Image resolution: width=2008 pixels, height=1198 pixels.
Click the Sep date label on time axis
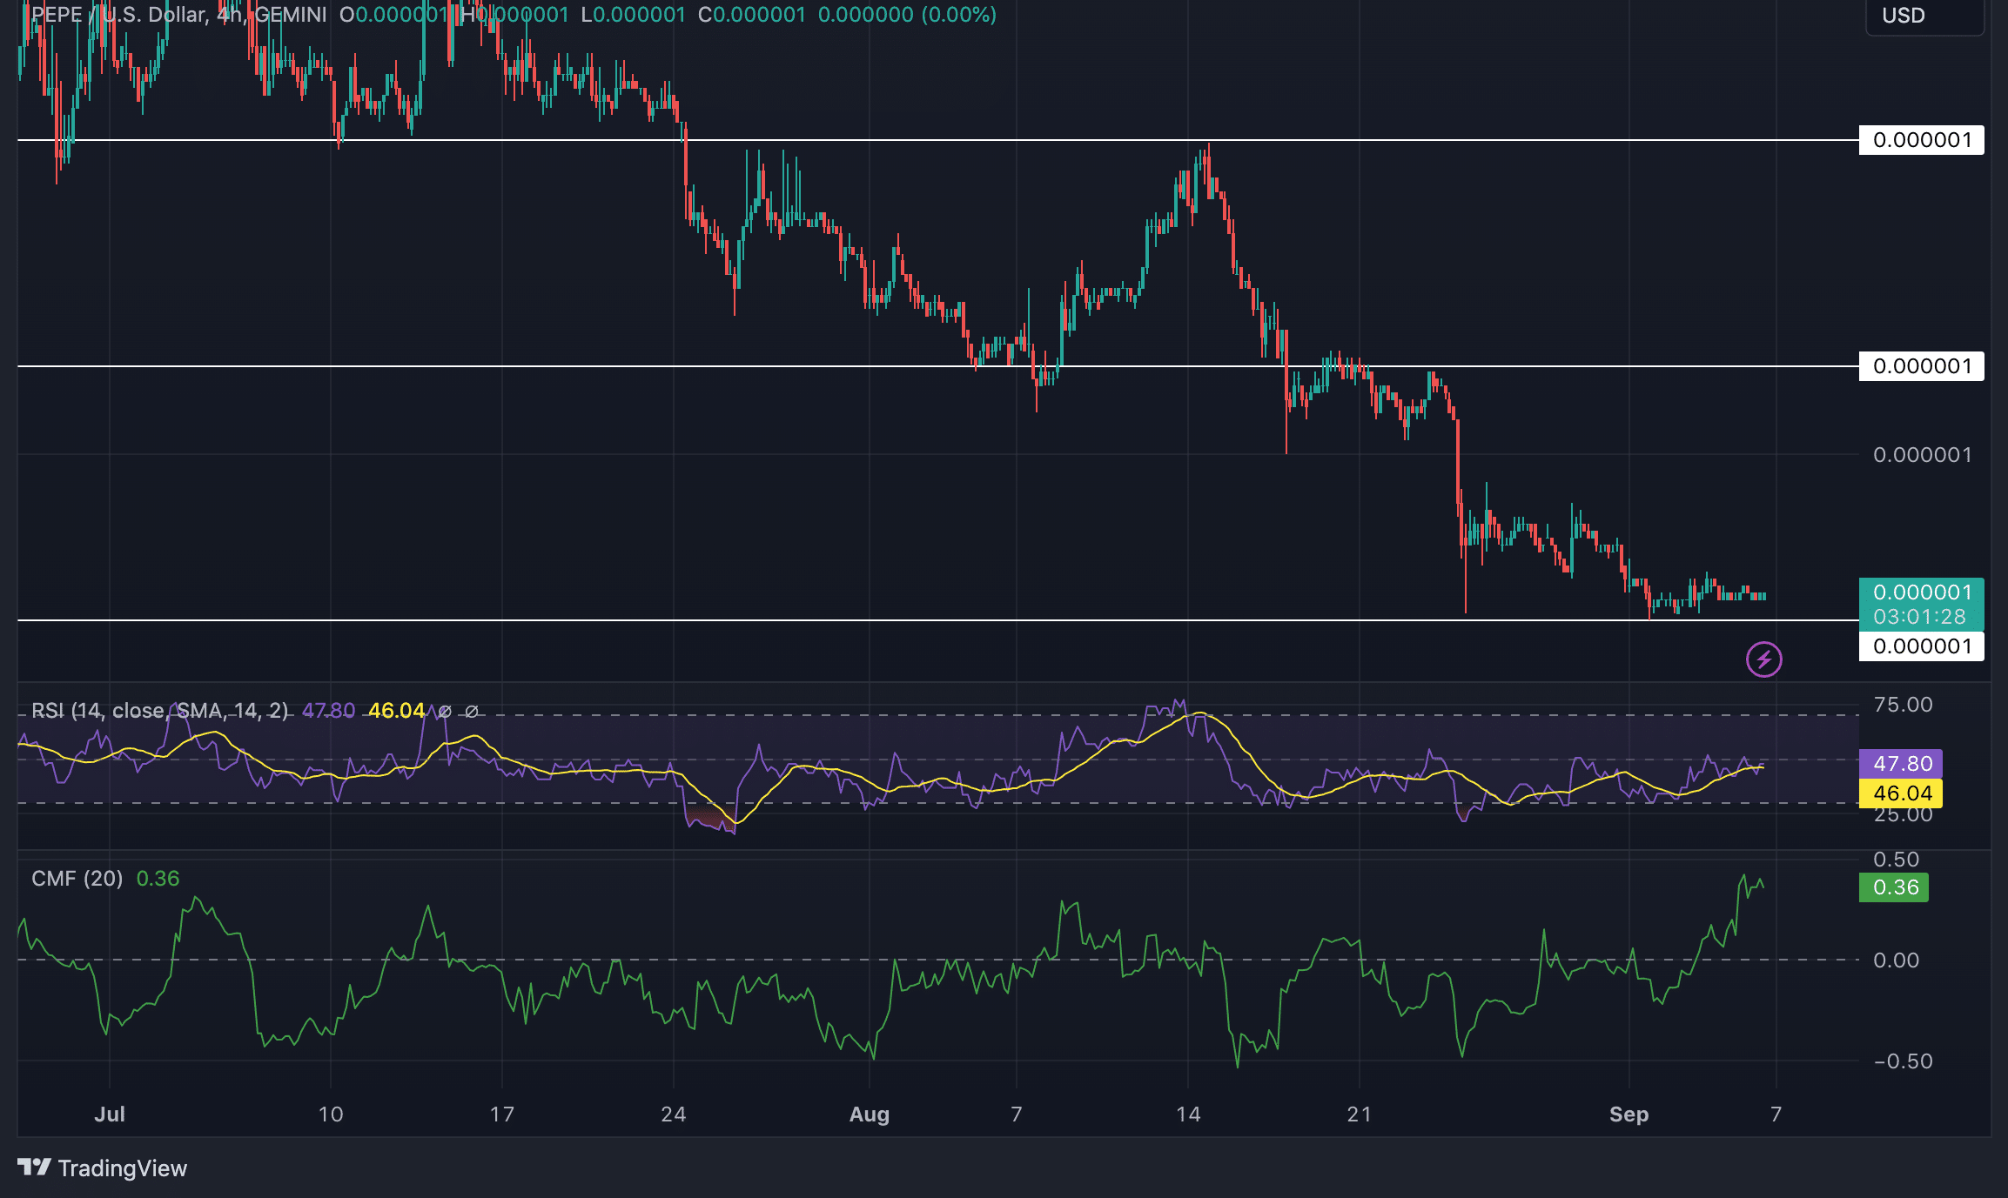(1629, 1114)
